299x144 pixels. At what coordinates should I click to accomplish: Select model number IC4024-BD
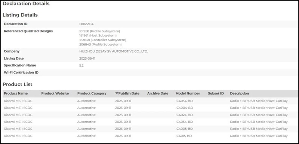click(184, 115)
